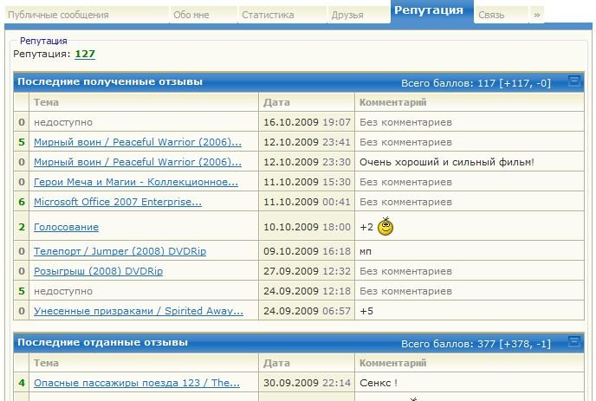Select the Репутация tab

click(x=432, y=11)
